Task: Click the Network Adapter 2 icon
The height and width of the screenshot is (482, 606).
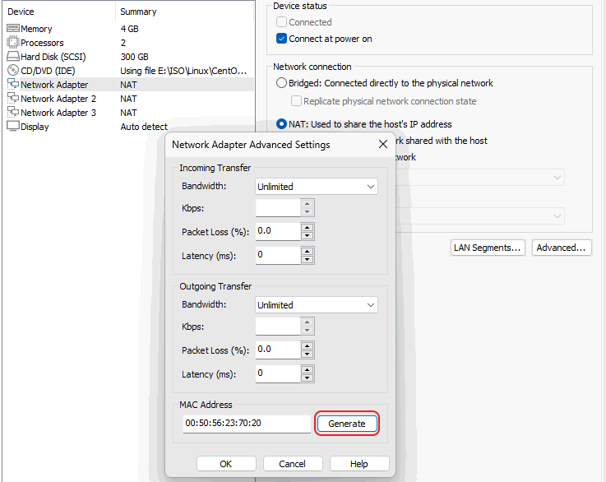Action: (13, 99)
